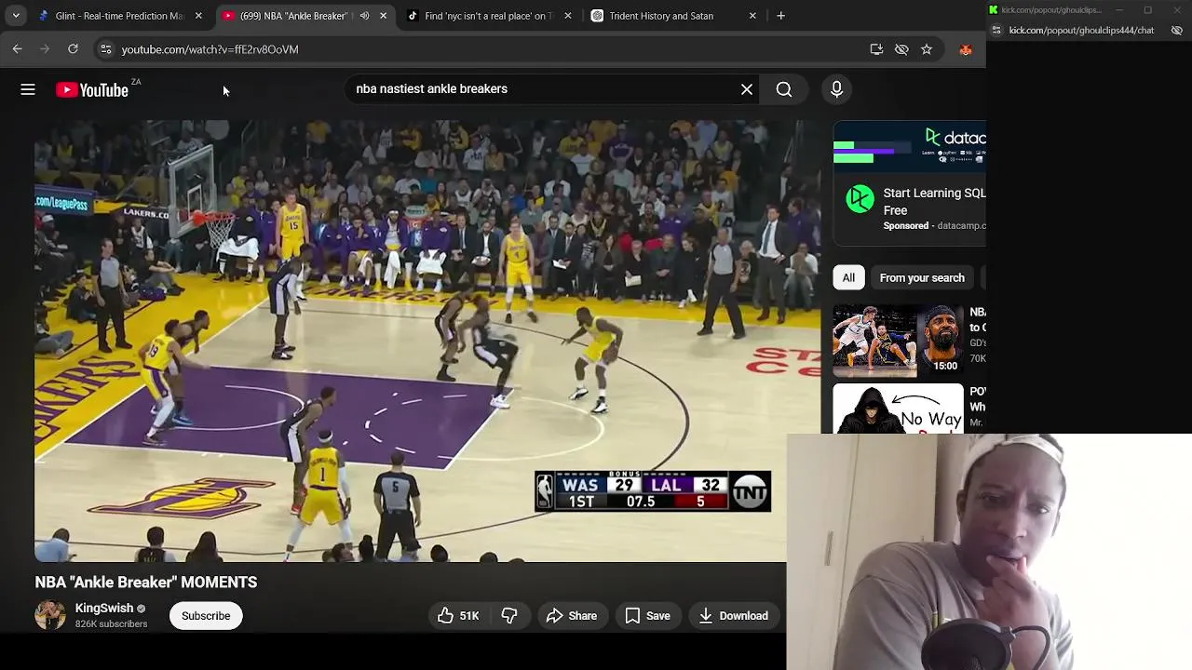Viewport: 1192px width, 670px height.
Task: Open the Start Learning SQL Free ad link
Action: [x=934, y=201]
